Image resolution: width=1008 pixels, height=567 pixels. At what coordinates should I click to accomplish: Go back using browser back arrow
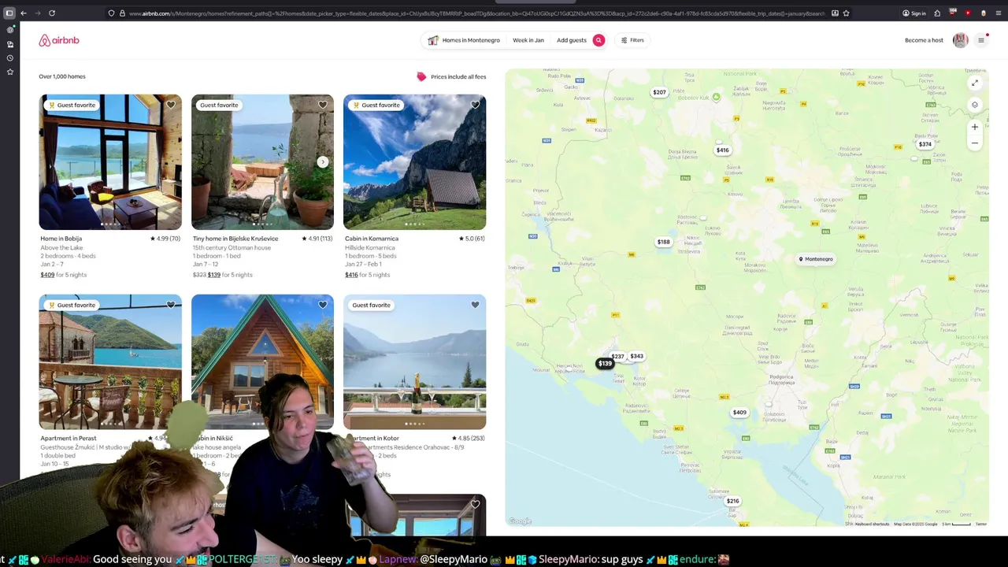tap(24, 13)
